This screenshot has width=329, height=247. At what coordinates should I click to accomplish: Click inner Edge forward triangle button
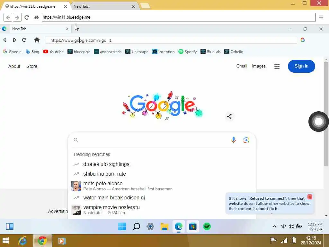click(x=14, y=40)
